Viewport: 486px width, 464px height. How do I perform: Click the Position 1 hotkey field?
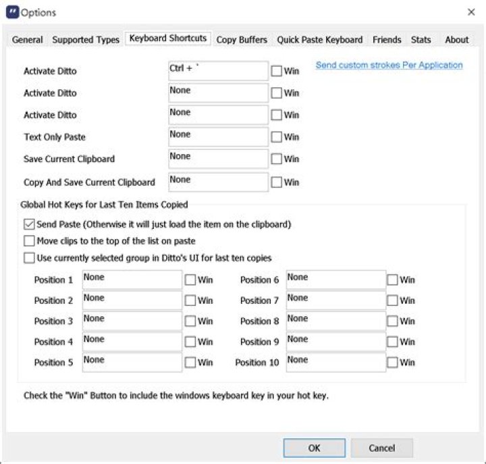point(132,280)
